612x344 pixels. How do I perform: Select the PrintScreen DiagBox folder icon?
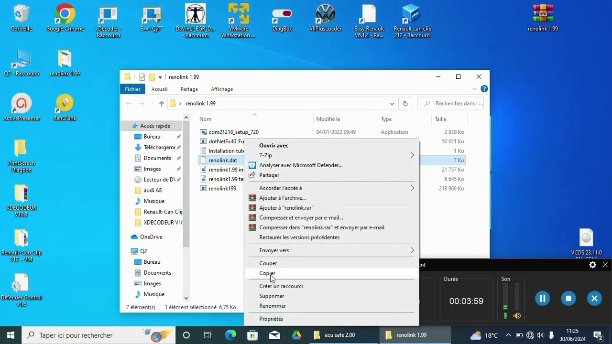21,156
